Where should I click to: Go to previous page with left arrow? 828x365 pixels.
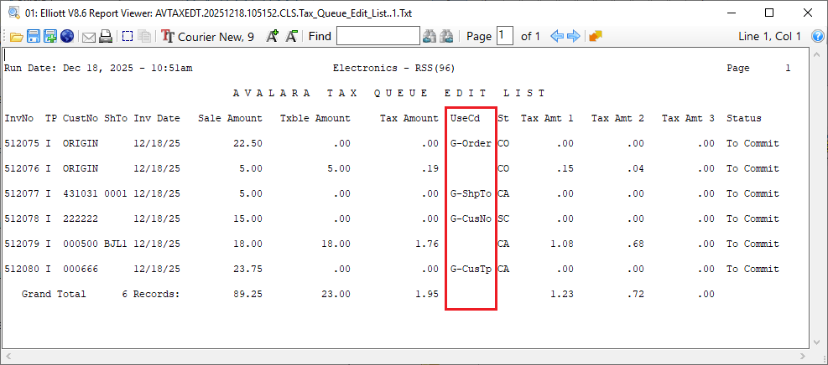point(556,36)
